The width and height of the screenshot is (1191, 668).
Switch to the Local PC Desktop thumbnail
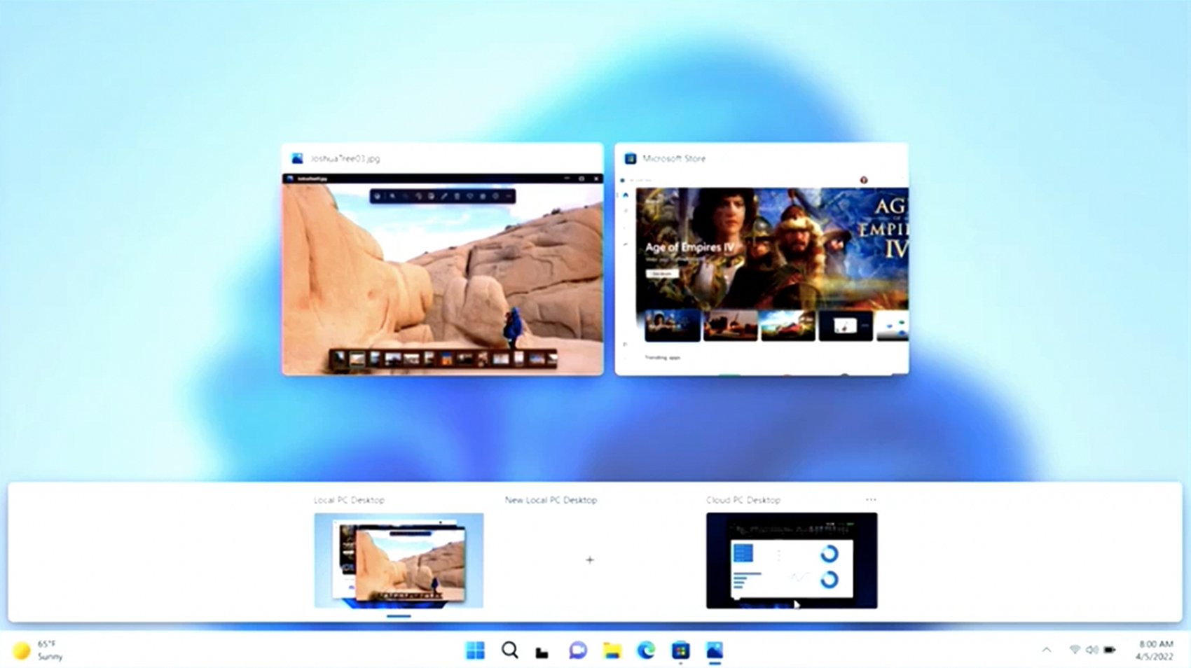[x=399, y=560]
